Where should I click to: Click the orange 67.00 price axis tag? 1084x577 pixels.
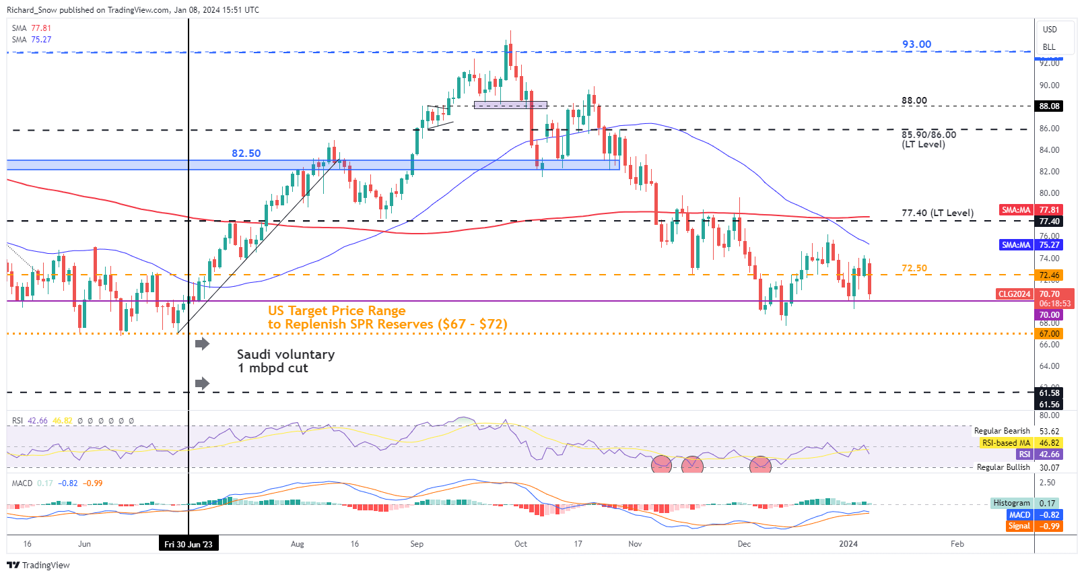[1049, 334]
